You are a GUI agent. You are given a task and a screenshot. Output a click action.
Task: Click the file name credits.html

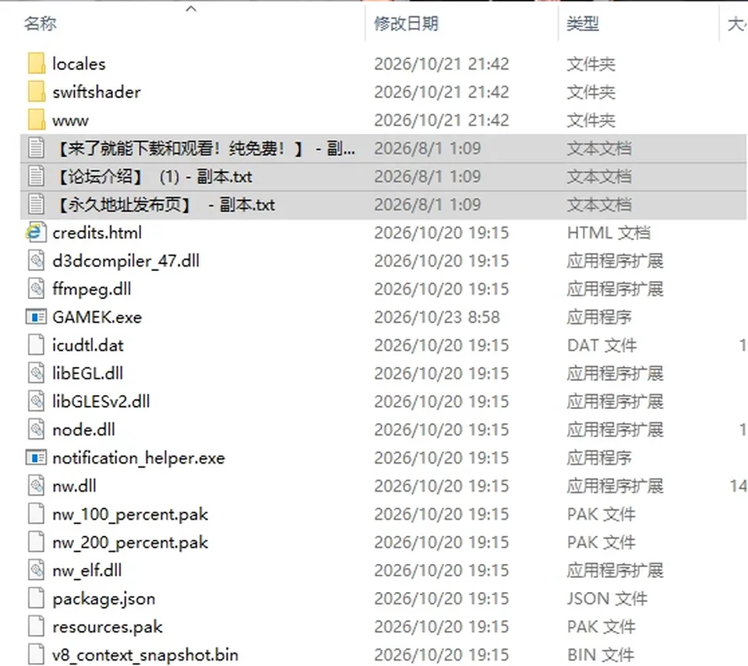click(x=97, y=232)
